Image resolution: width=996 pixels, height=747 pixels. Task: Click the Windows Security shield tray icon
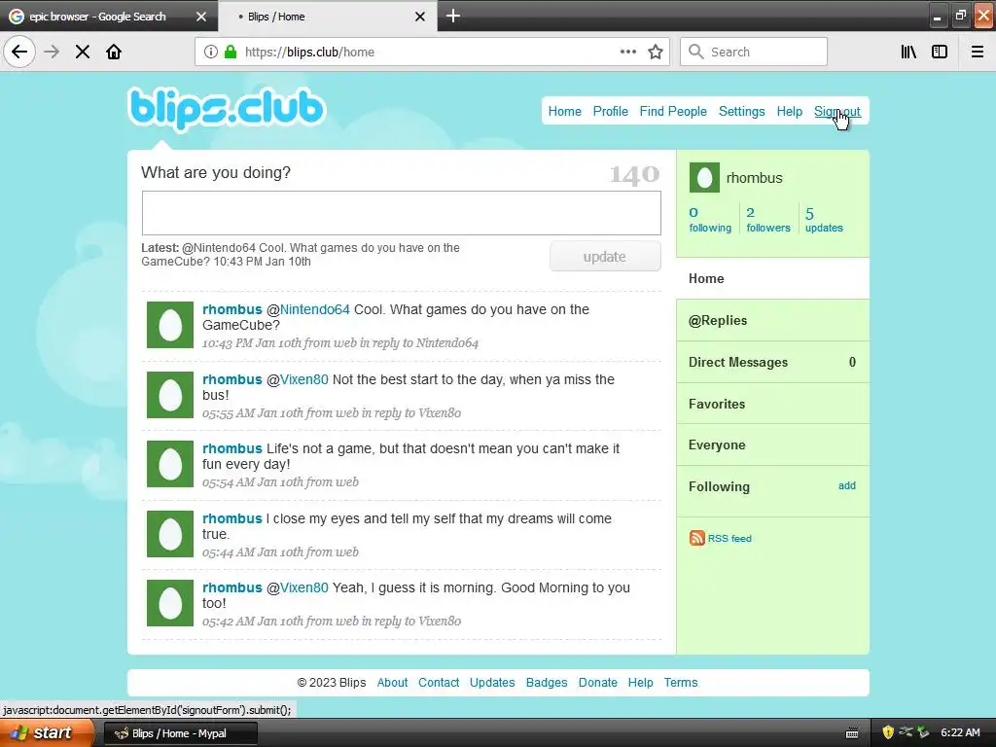(888, 732)
